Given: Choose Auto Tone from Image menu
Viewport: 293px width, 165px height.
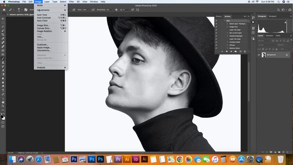Looking at the screenshot, I should tap(51, 15).
